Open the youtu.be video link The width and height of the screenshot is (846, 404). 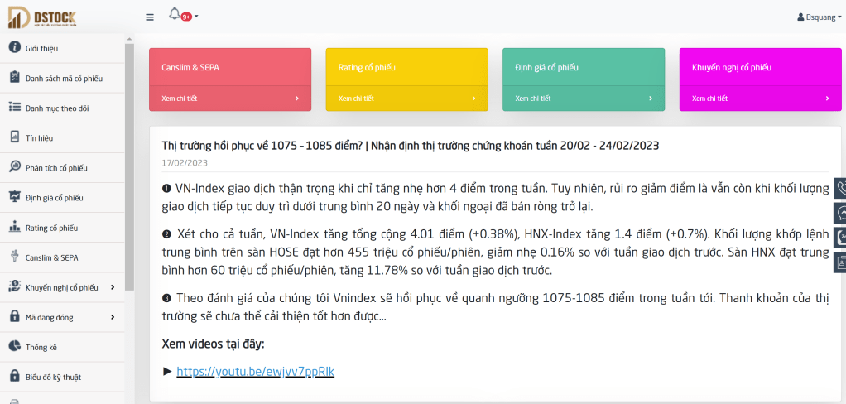click(255, 372)
